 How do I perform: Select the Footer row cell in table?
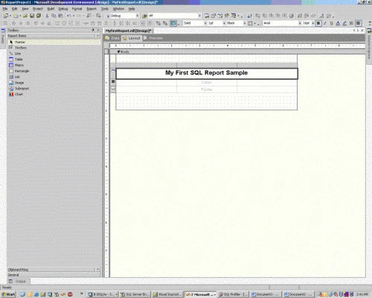(207, 89)
